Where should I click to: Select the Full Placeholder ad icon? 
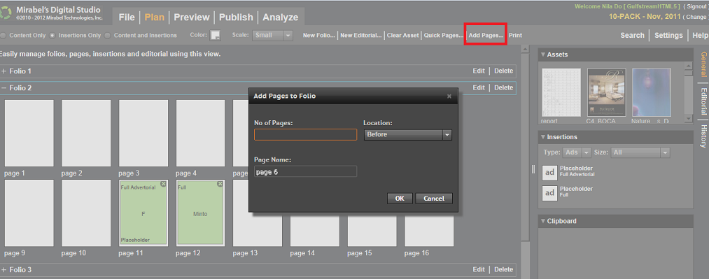click(549, 193)
